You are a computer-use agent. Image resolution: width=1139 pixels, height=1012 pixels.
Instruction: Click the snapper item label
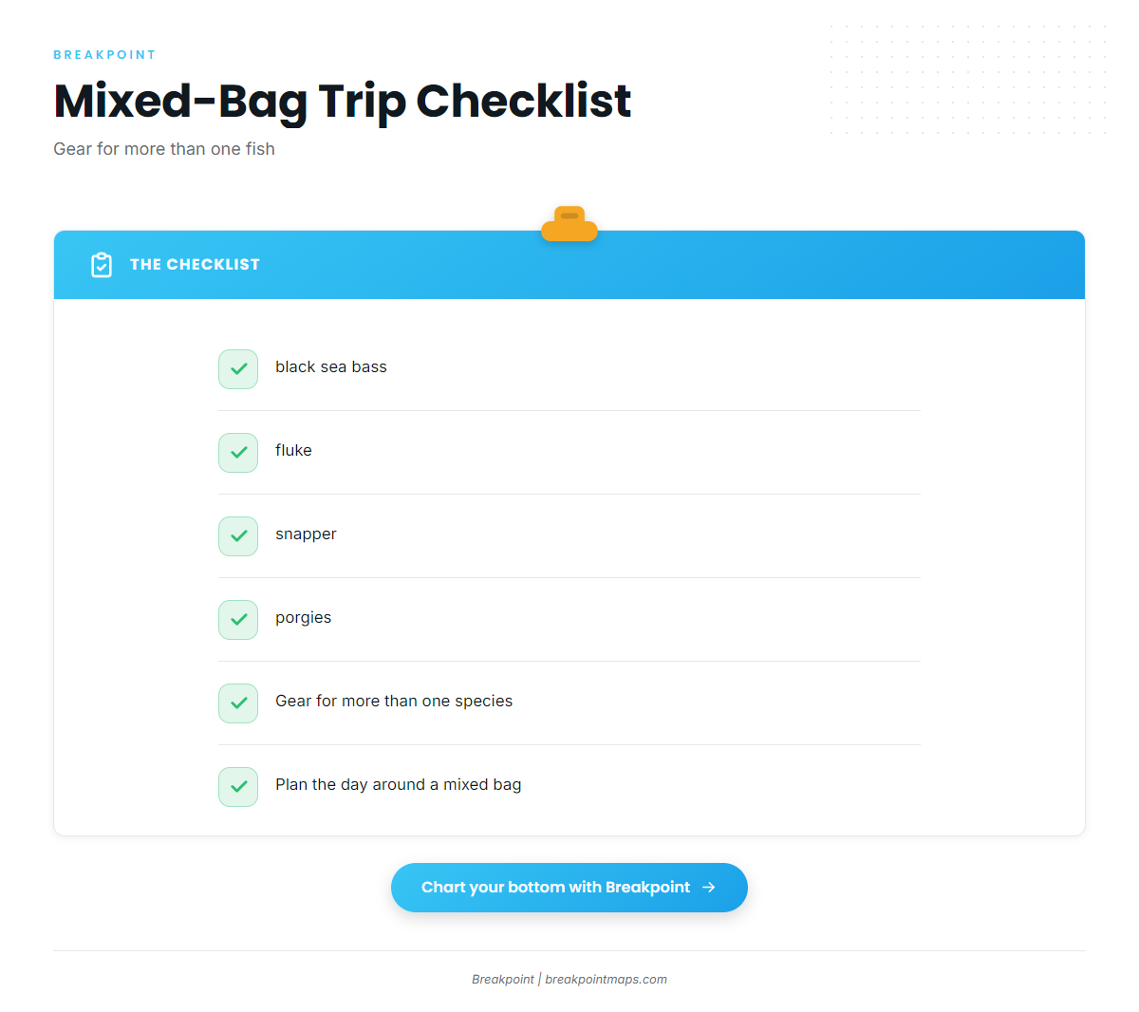pyautogui.click(x=306, y=534)
